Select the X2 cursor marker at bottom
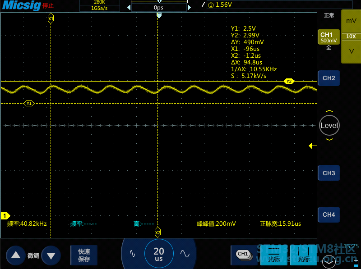This screenshot has height=269, width=361. pos(157,233)
